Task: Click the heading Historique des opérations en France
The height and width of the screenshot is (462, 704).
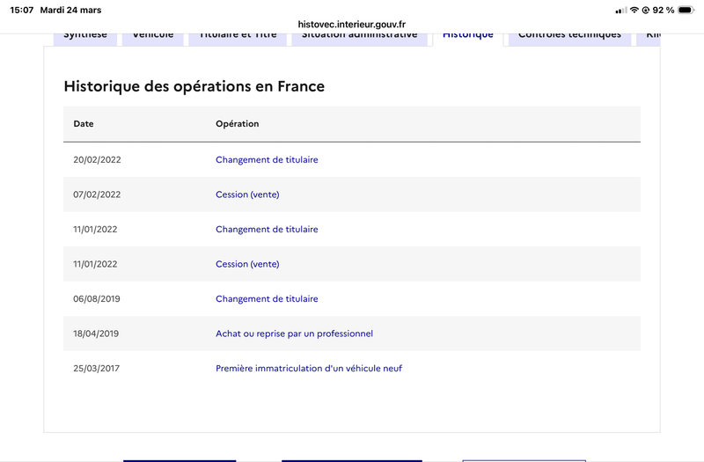Action: tap(194, 86)
